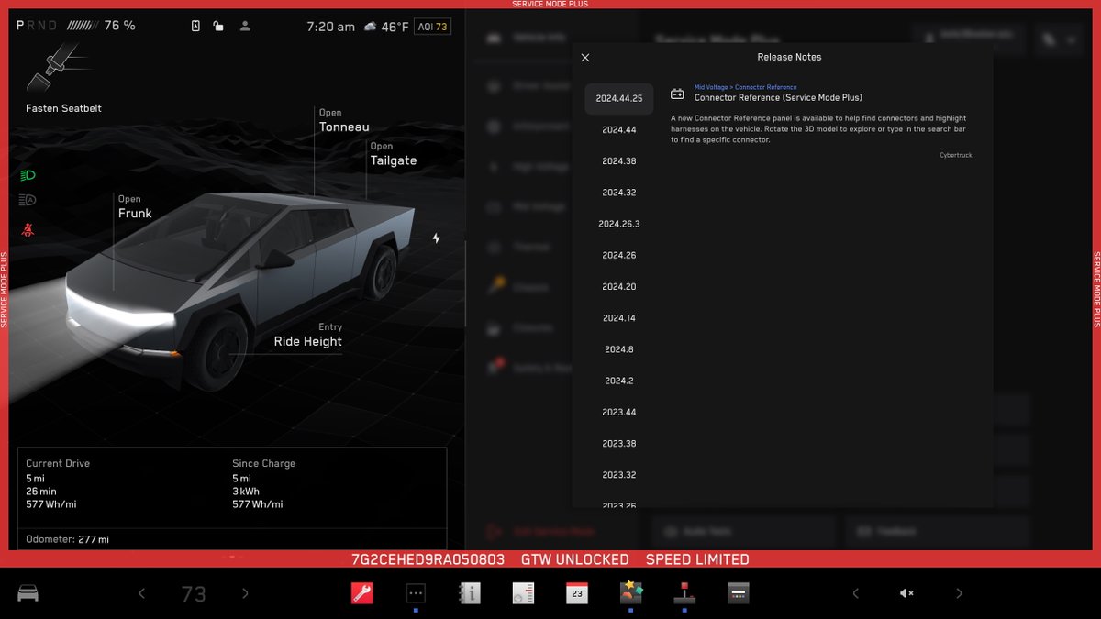The height and width of the screenshot is (619, 1101).
Task: Tap the Sentry/dashcam icon in status bar
Action: pyautogui.click(x=195, y=27)
